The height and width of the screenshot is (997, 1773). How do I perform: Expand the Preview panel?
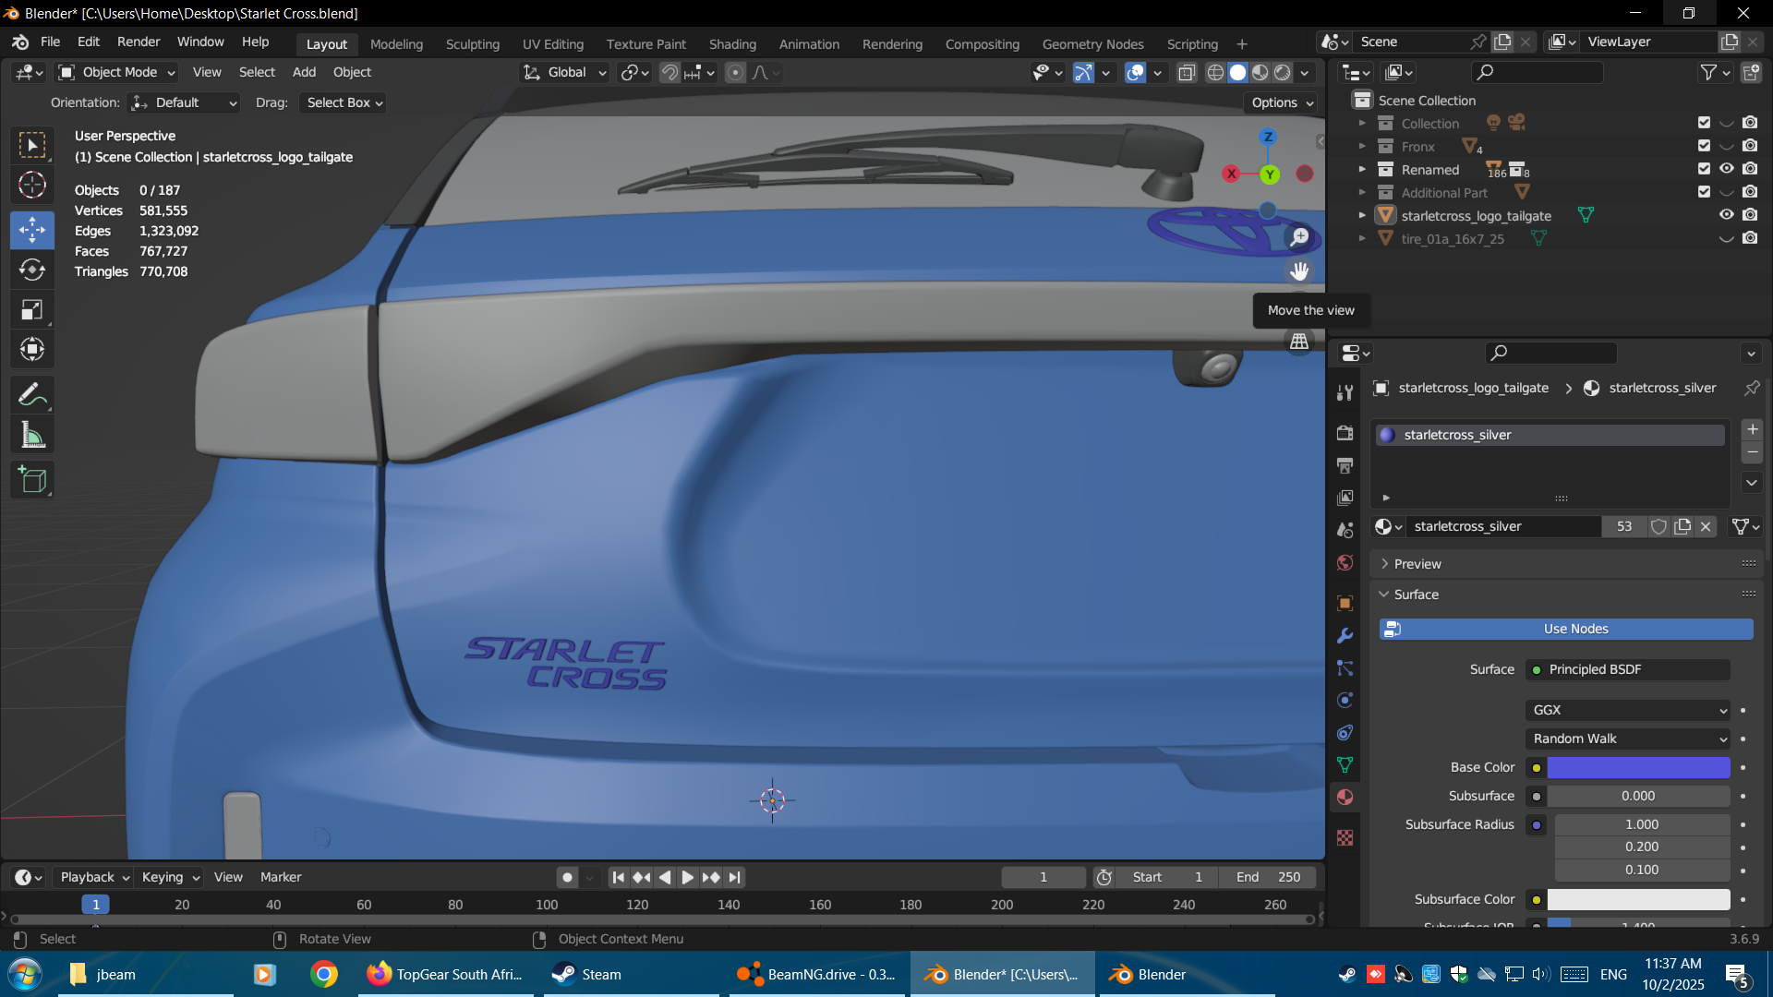(x=1417, y=564)
